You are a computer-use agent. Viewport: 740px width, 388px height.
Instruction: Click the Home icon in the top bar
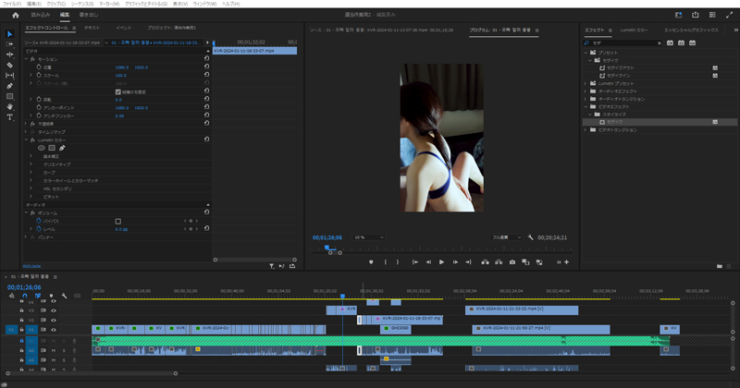click(15, 16)
